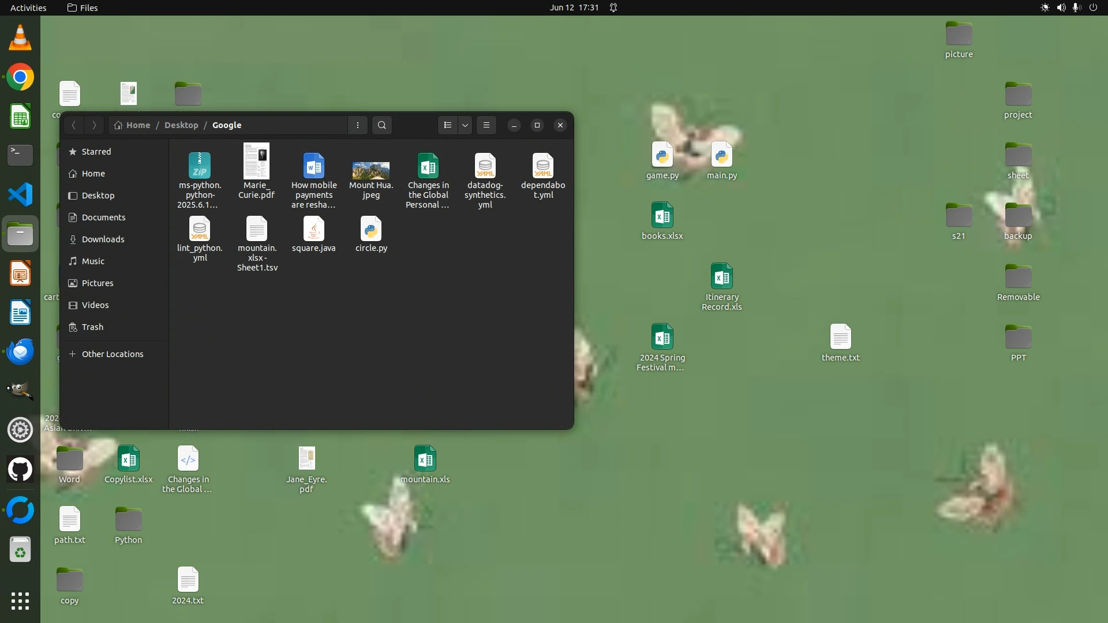Image resolution: width=1108 pixels, height=623 pixels.
Task: Open Trash from the sidebar
Action: coord(92,327)
